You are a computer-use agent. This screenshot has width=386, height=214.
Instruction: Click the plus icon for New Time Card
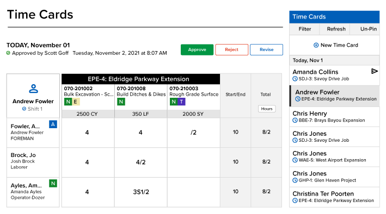(x=316, y=45)
